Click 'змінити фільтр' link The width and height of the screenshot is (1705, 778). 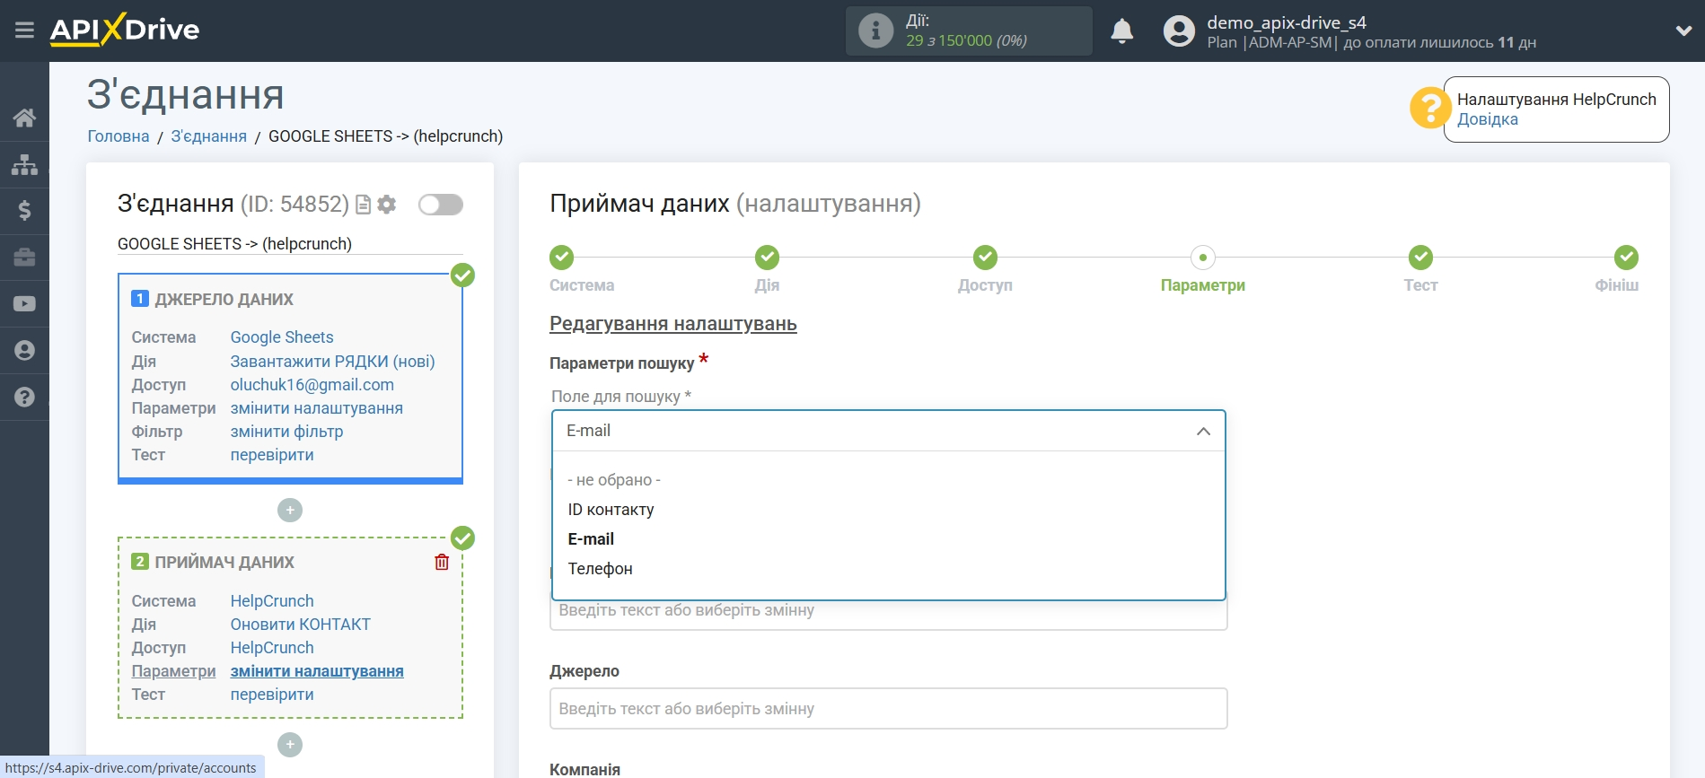click(x=286, y=432)
